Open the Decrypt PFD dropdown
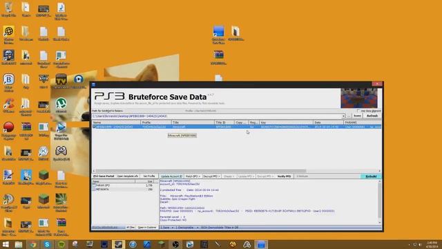The height and width of the screenshot is (249, 442). (211, 176)
